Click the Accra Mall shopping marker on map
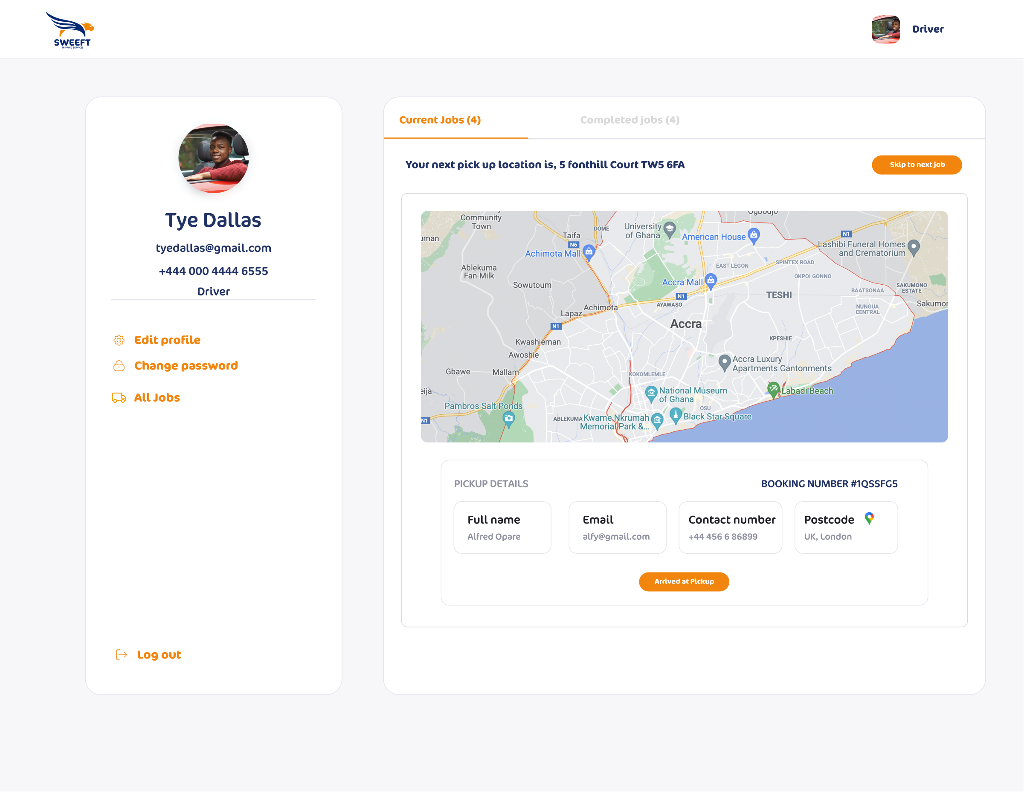The image size is (1024, 792). (711, 281)
